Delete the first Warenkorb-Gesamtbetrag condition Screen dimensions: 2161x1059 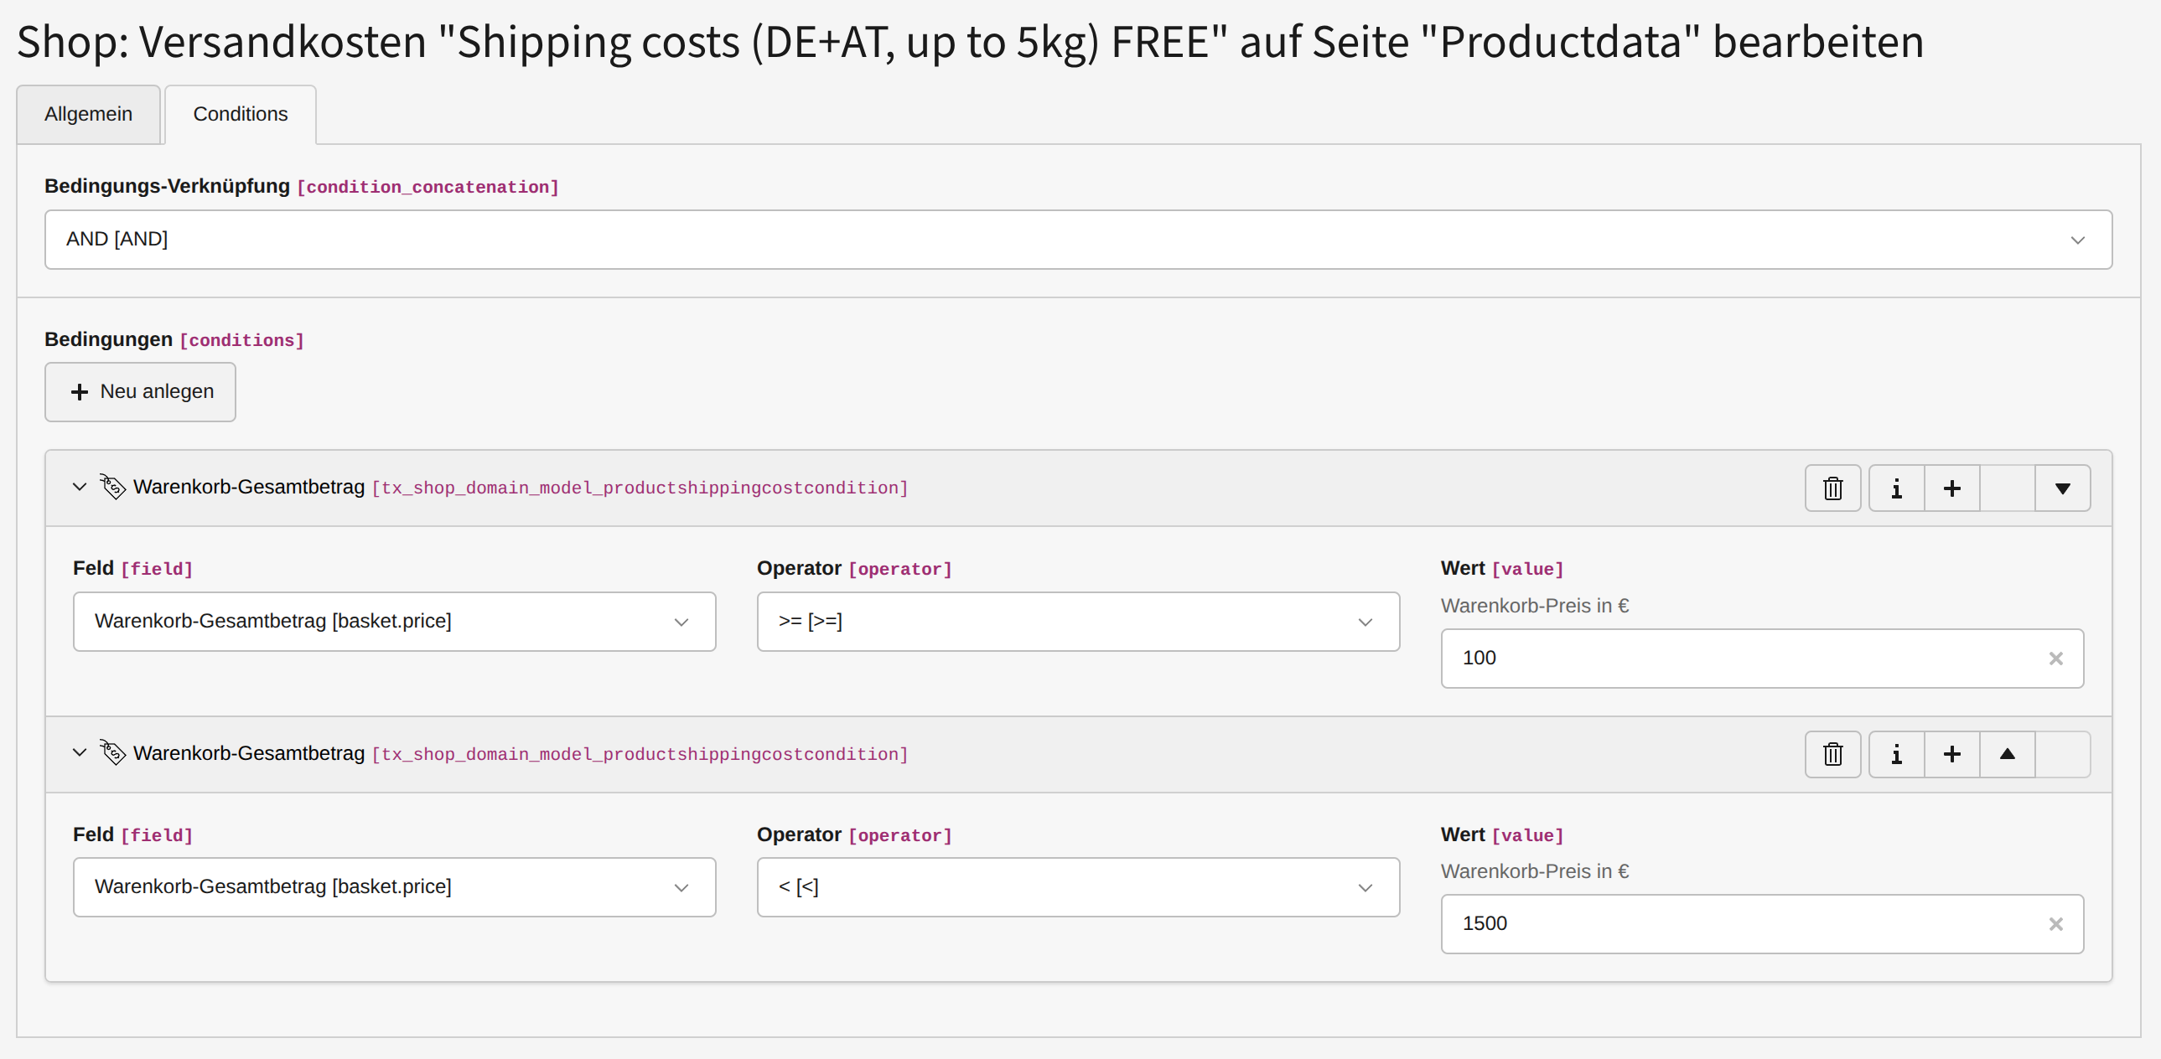[x=1832, y=488]
